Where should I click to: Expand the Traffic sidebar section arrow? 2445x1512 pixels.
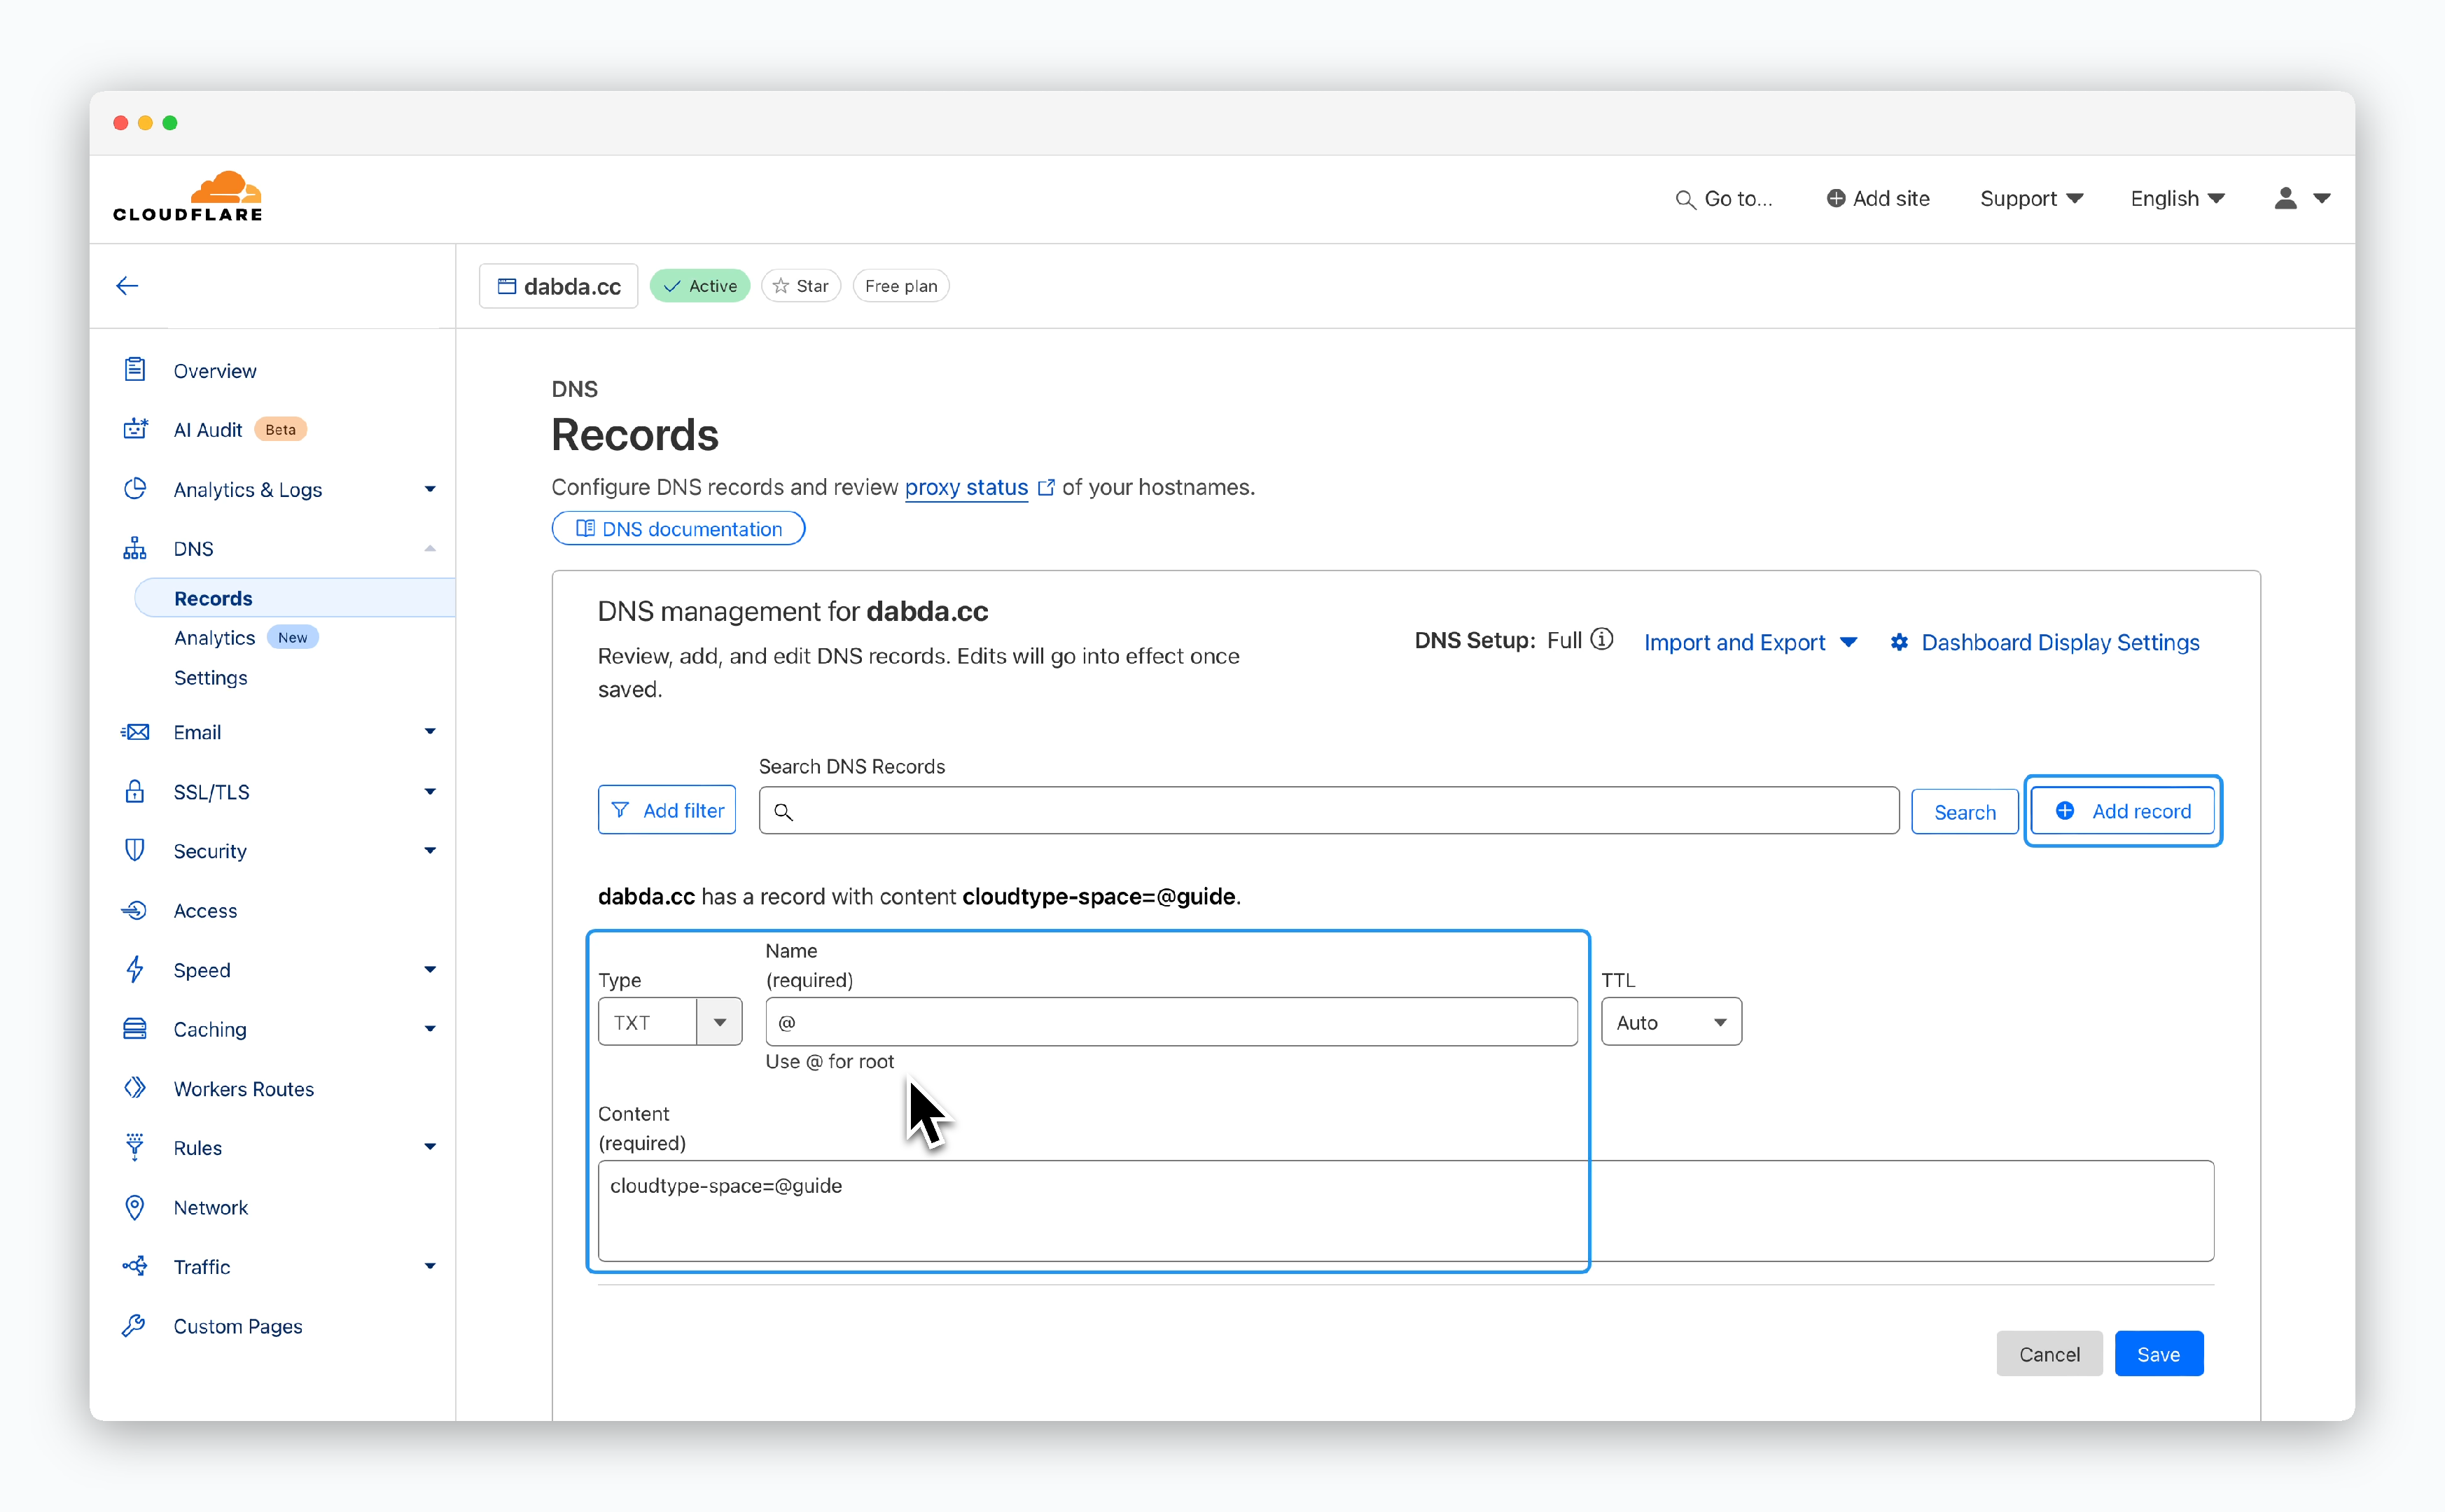430,1266
